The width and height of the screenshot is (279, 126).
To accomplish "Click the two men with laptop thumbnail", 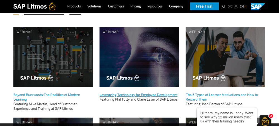I will pos(225,57).
